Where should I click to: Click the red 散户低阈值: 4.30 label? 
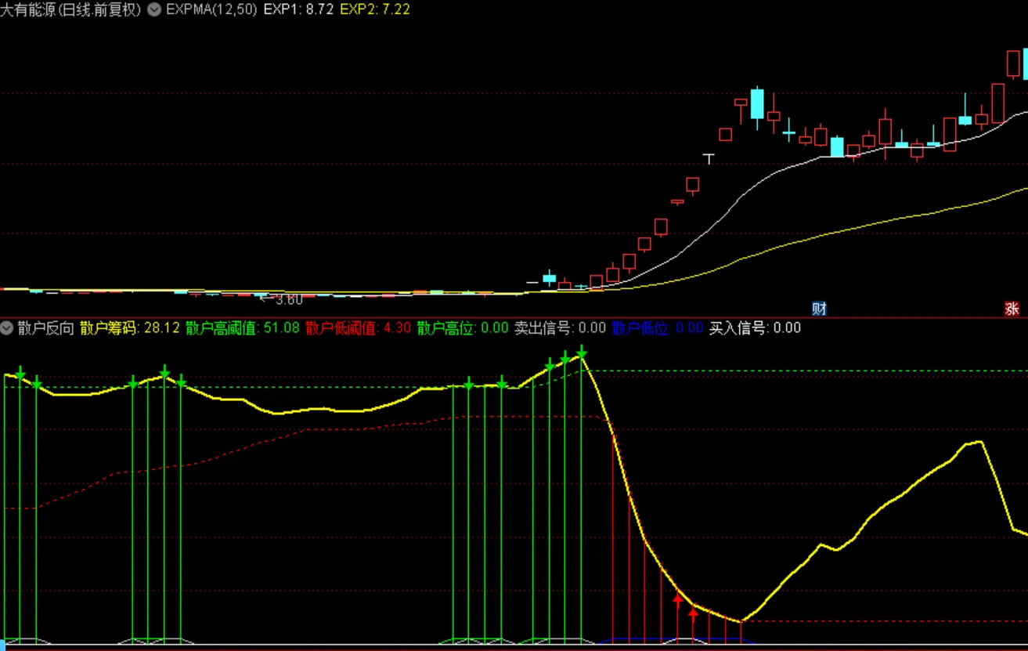point(359,328)
